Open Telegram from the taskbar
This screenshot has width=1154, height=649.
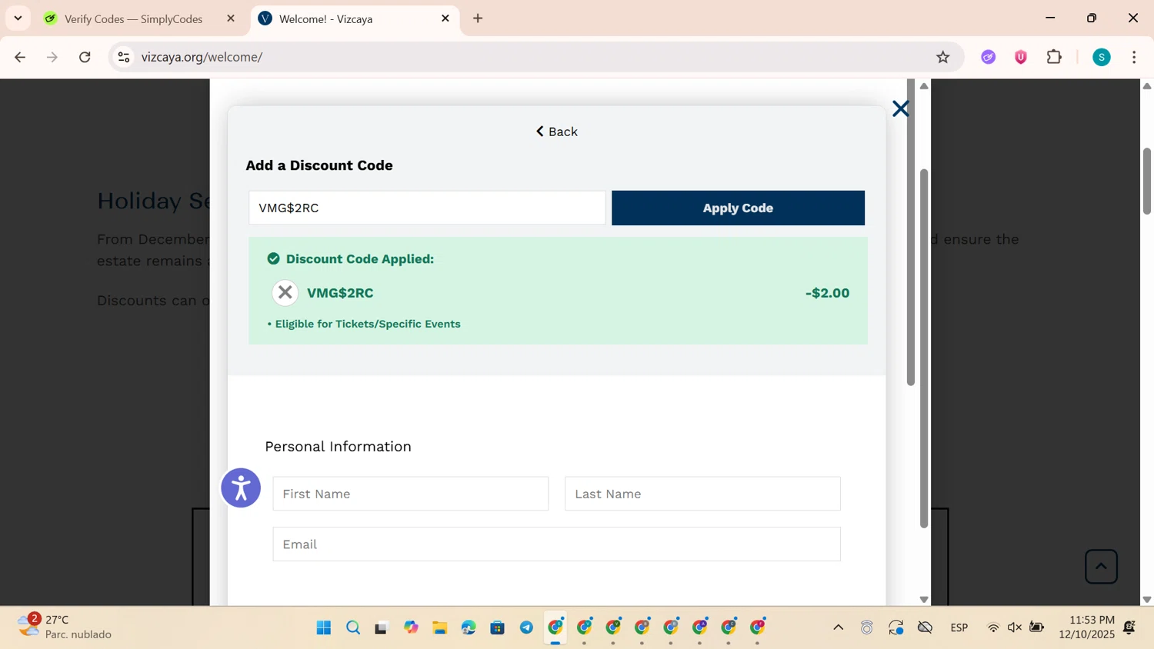[526, 627]
